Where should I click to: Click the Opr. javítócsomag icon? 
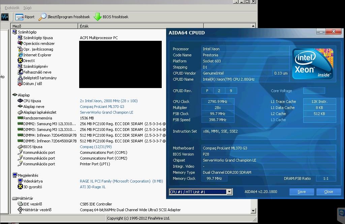(x=20, y=49)
